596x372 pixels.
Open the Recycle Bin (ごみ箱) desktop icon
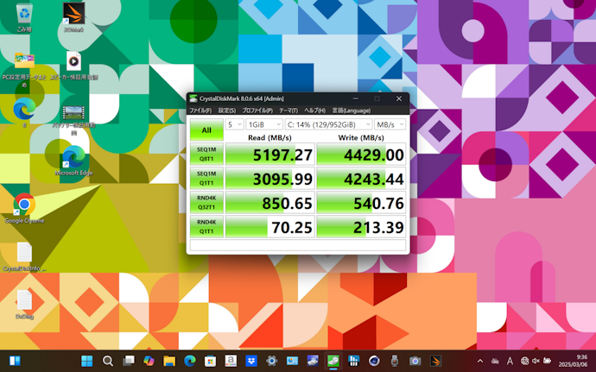(24, 17)
